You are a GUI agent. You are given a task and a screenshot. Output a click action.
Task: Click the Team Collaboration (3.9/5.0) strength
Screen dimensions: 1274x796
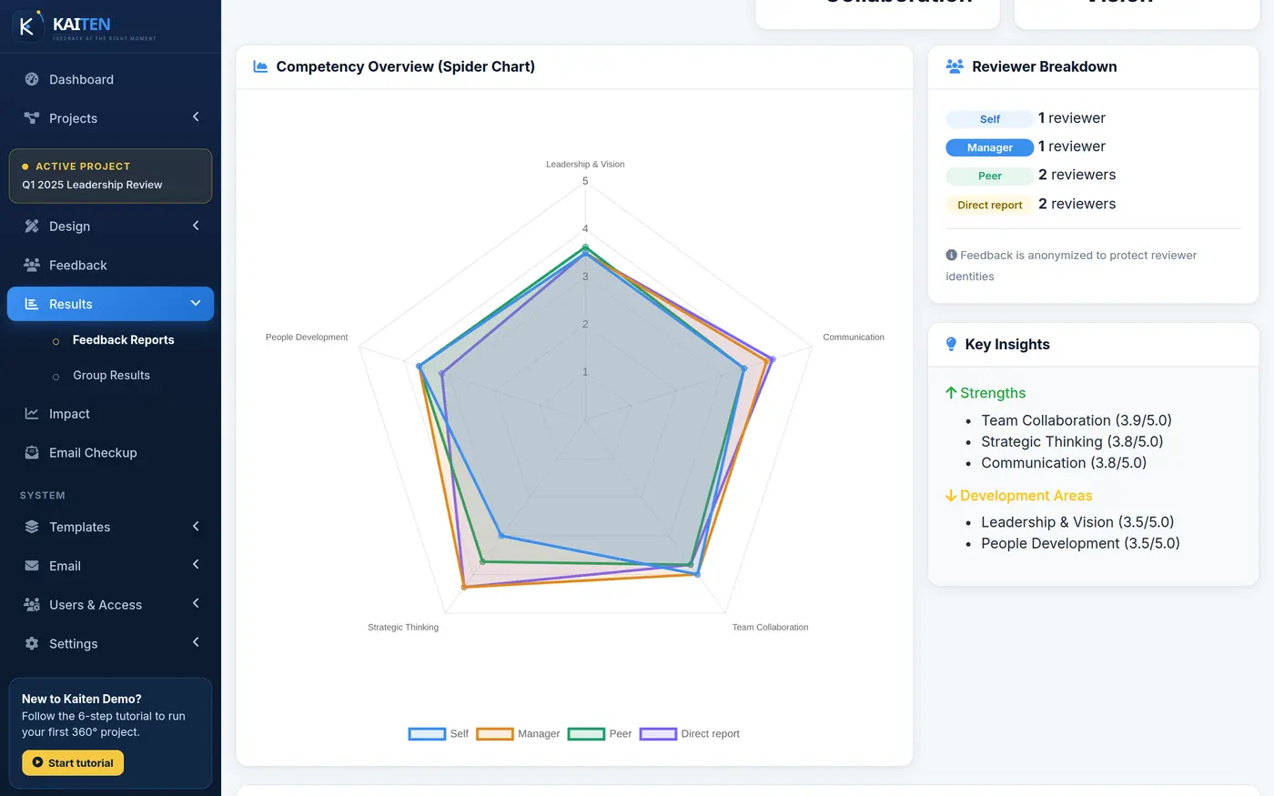coord(1077,420)
